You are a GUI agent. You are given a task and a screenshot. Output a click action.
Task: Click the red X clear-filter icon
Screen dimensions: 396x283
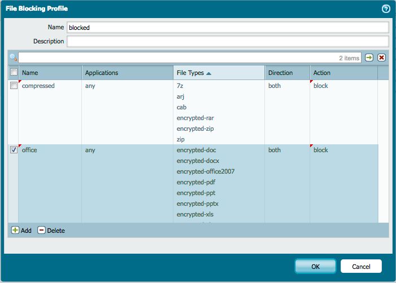(x=382, y=58)
